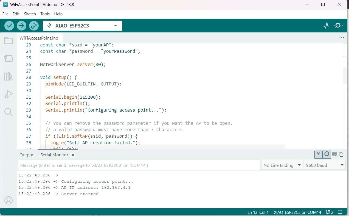The width and height of the screenshot is (349, 216).
Task: Click serial line 'AP IP address: 192.168.4.1'
Action: [x=96, y=188]
